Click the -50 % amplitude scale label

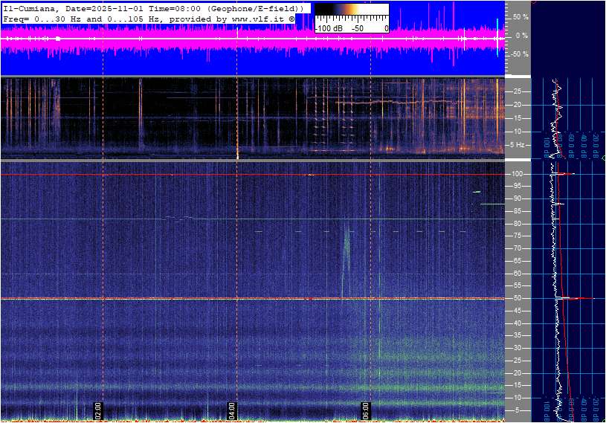518,54
